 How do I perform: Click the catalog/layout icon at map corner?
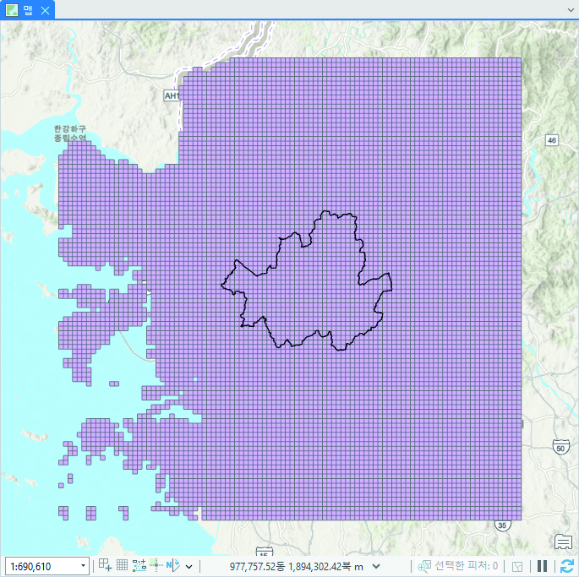click(564, 542)
